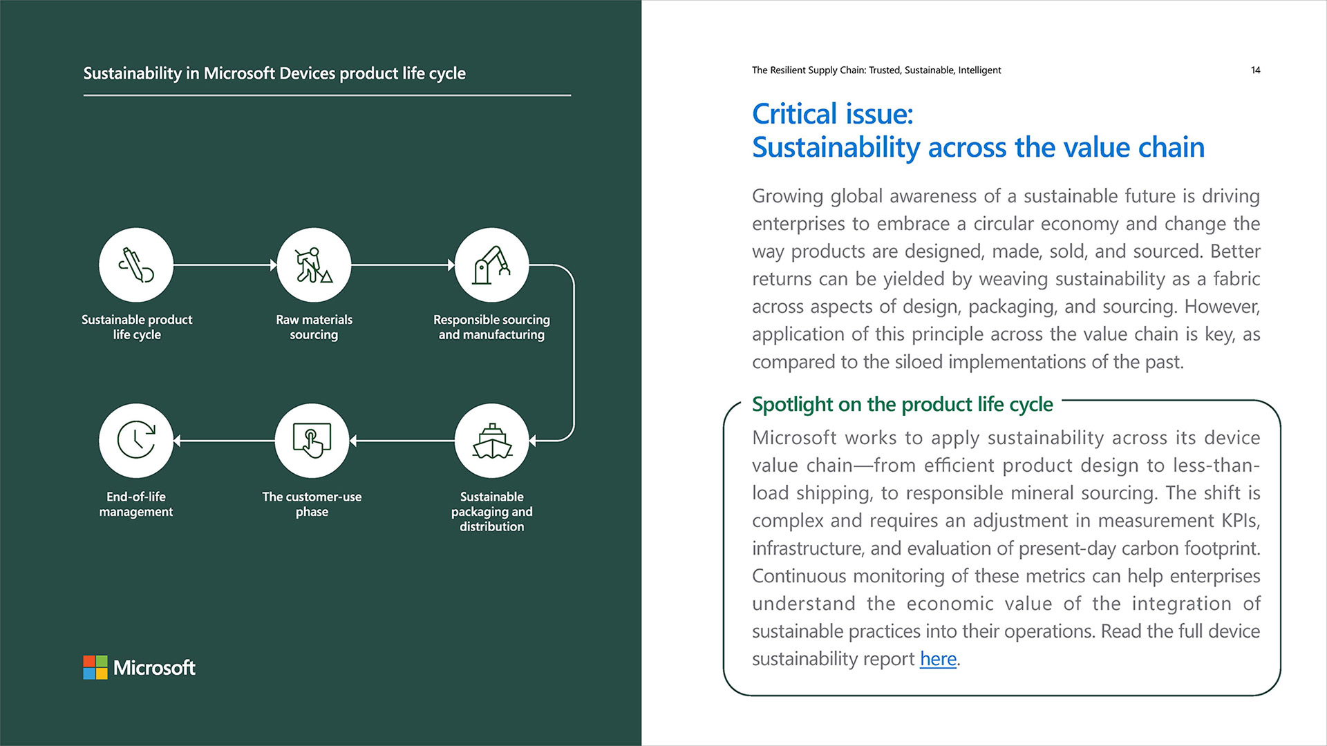The height and width of the screenshot is (746, 1327).
Task: Click the Microsoft four-color logo
Action: pos(95,667)
